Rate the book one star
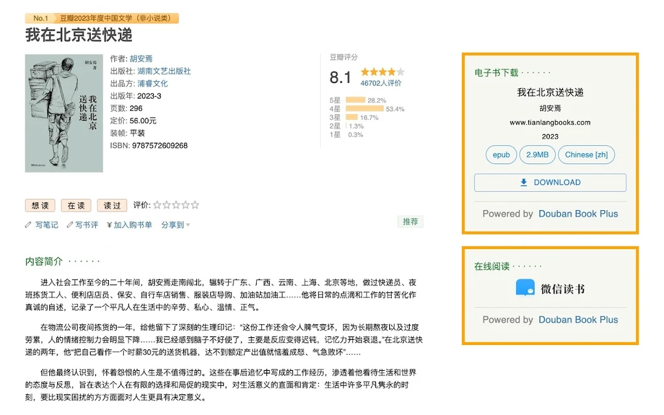Image resolution: width=664 pixels, height=415 pixels. (157, 205)
